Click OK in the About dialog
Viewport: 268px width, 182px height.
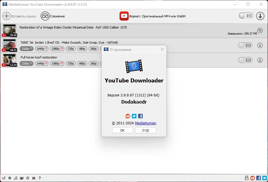coord(122,130)
